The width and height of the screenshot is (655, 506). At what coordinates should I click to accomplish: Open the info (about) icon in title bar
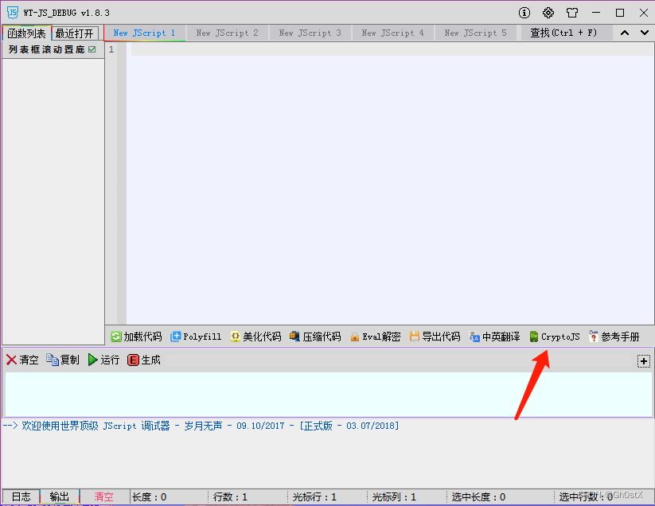coord(524,13)
